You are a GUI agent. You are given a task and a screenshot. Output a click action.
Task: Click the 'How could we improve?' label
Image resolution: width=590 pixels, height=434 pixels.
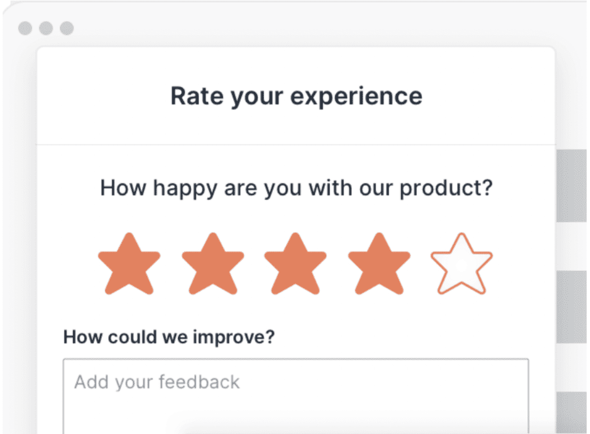[169, 337]
